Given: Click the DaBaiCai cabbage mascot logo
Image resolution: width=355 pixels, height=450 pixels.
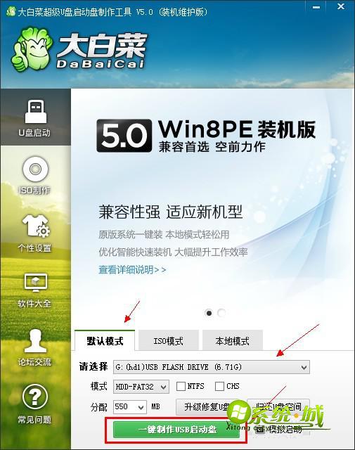Looking at the screenshot, I should point(32,49).
